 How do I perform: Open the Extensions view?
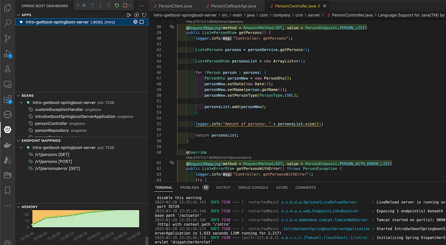point(8,99)
